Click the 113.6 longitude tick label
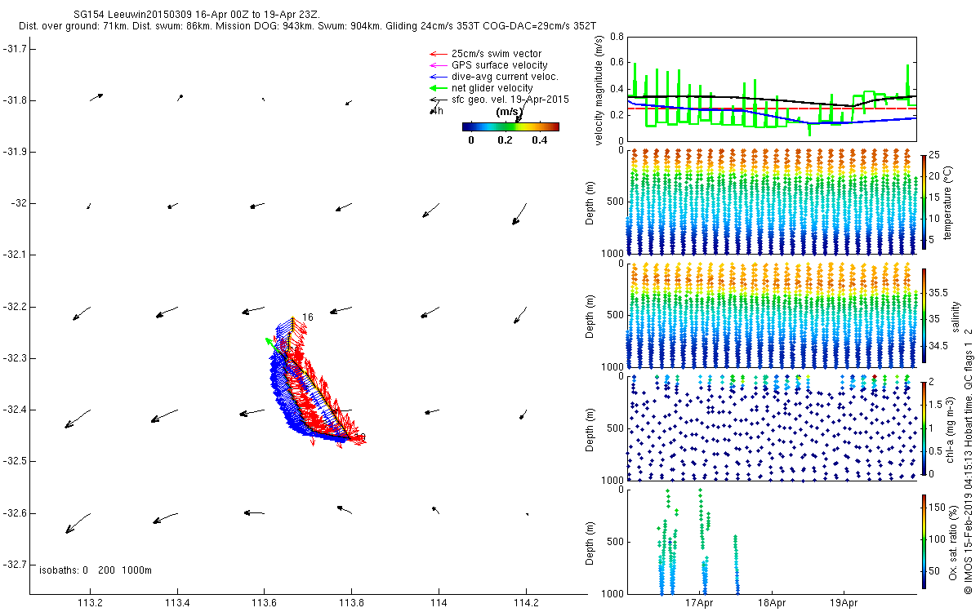This screenshot has height=612, width=980. (263, 605)
